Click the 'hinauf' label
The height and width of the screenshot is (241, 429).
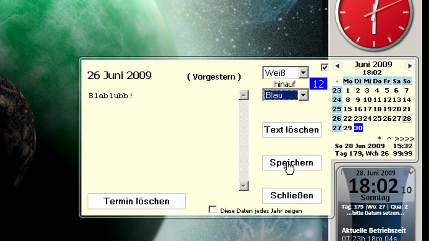pos(285,84)
